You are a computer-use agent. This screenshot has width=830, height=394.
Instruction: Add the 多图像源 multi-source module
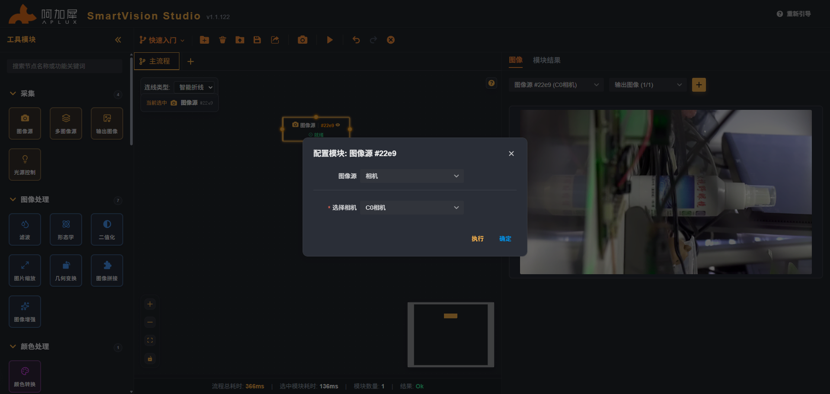(x=66, y=123)
